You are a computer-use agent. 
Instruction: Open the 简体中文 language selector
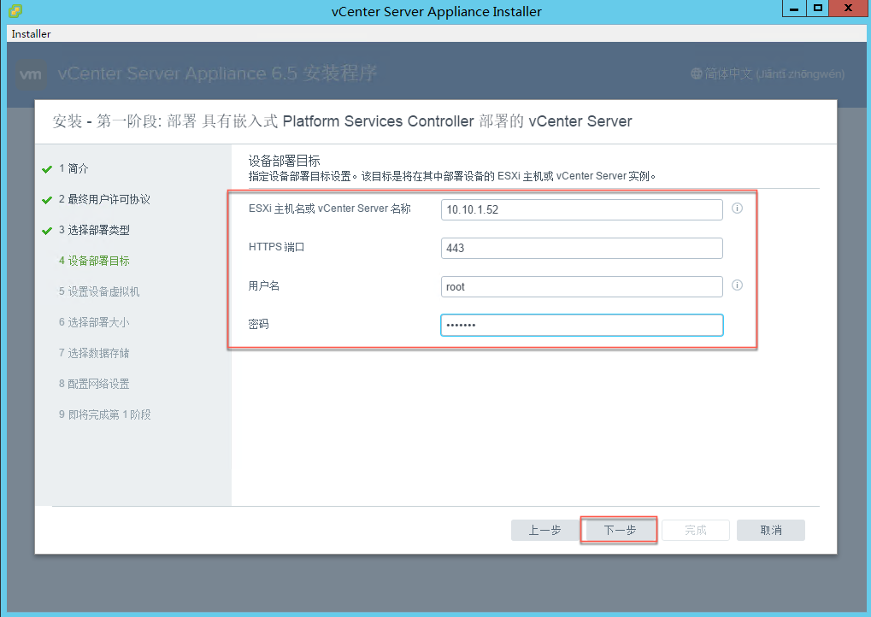(768, 73)
